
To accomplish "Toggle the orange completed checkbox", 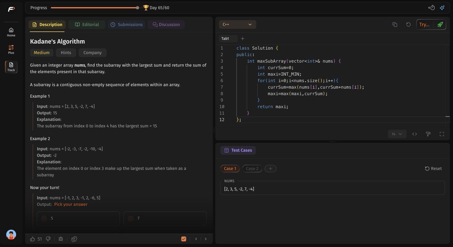I will coord(184,239).
